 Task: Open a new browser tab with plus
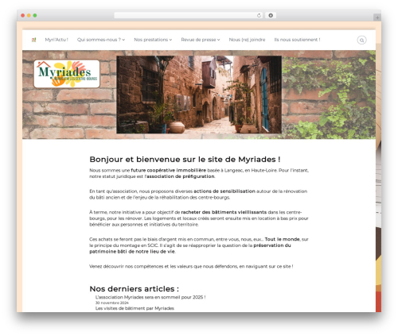coord(377,17)
